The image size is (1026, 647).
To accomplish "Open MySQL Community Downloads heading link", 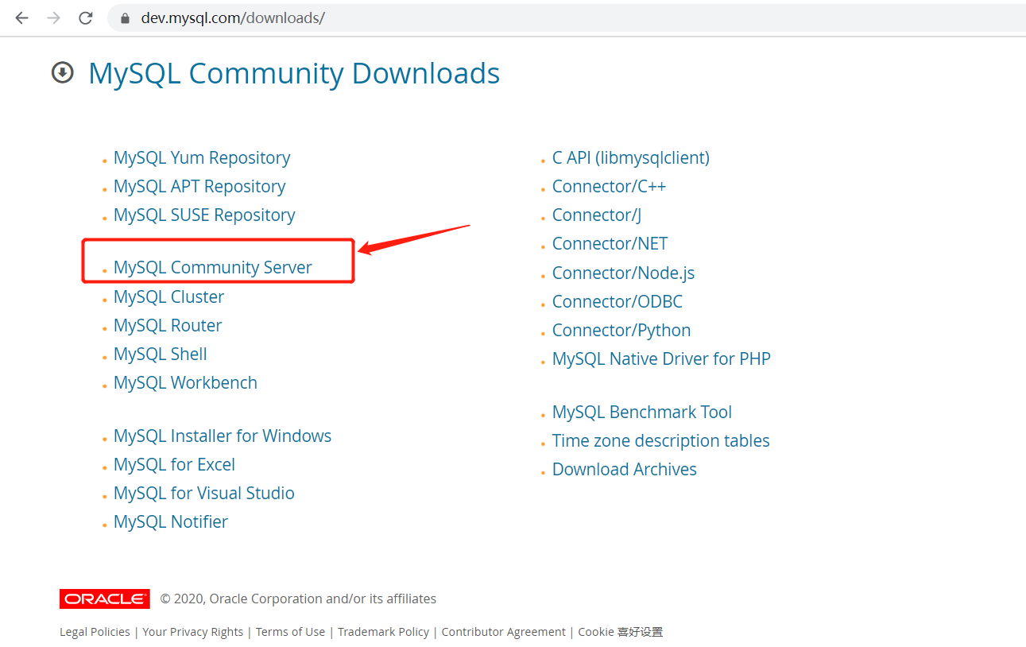I will coord(294,73).
